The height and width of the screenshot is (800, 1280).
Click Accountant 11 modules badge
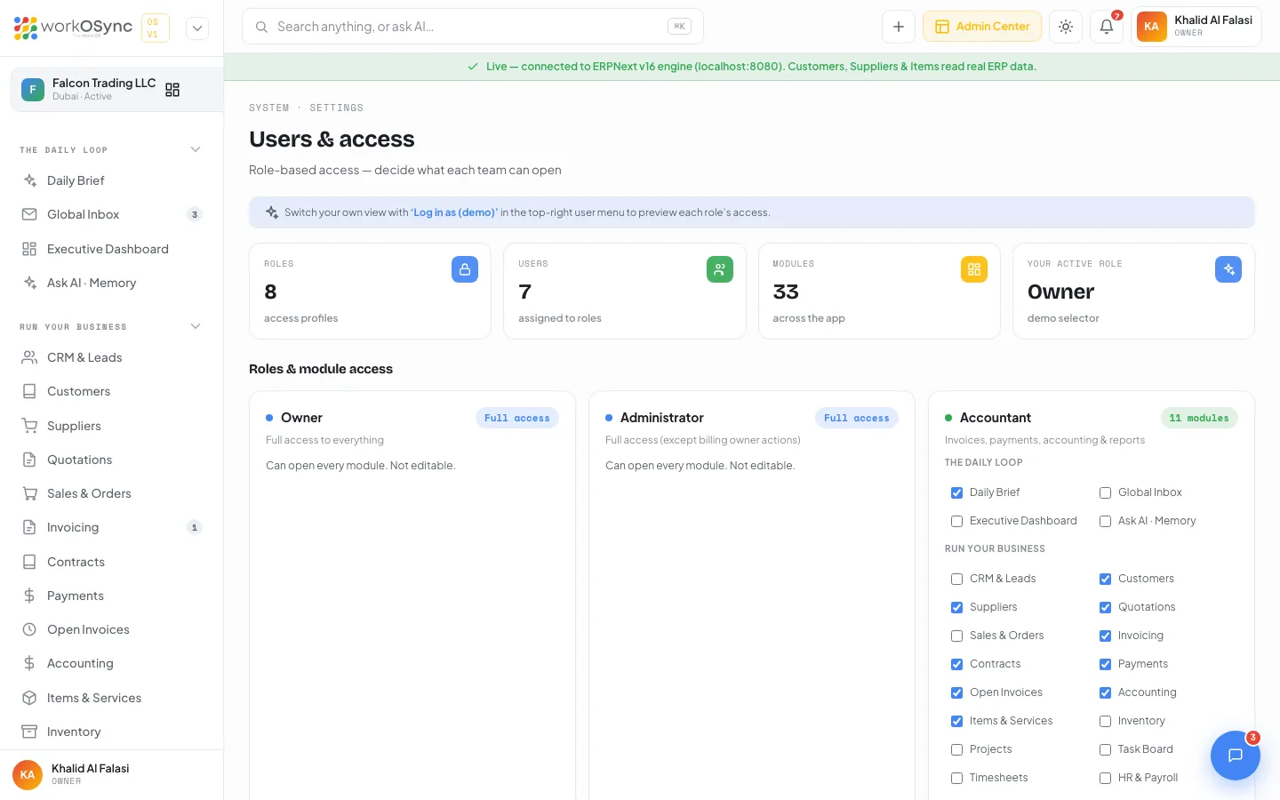pos(1199,418)
